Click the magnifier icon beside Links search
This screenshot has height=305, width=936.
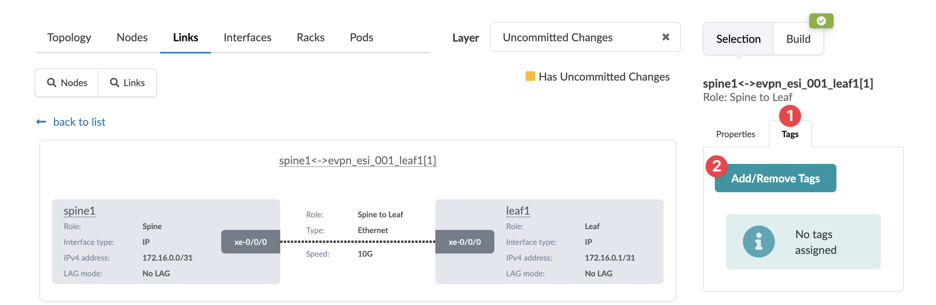tap(115, 83)
